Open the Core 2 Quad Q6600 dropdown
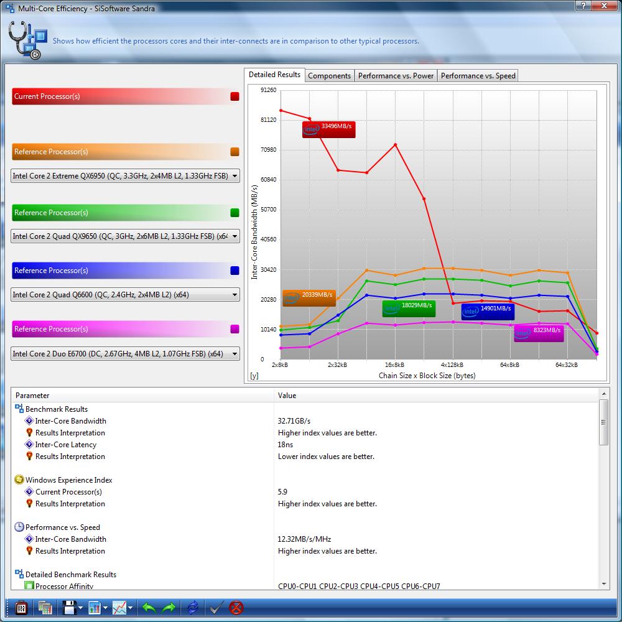 [126, 294]
